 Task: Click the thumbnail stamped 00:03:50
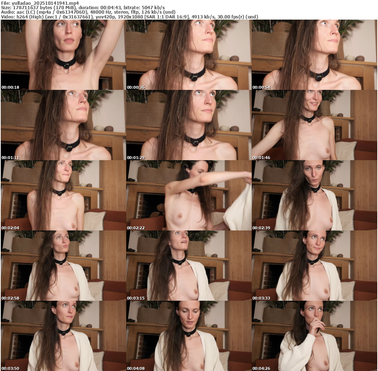click(63, 336)
